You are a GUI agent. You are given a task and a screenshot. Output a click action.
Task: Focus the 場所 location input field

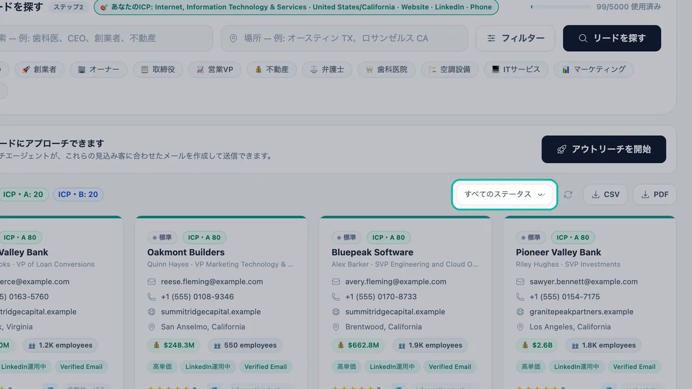[344, 38]
